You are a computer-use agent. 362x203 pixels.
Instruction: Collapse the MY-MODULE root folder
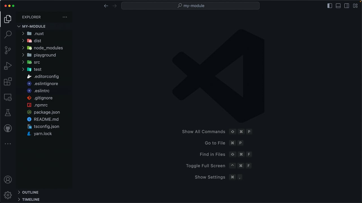(44, 26)
